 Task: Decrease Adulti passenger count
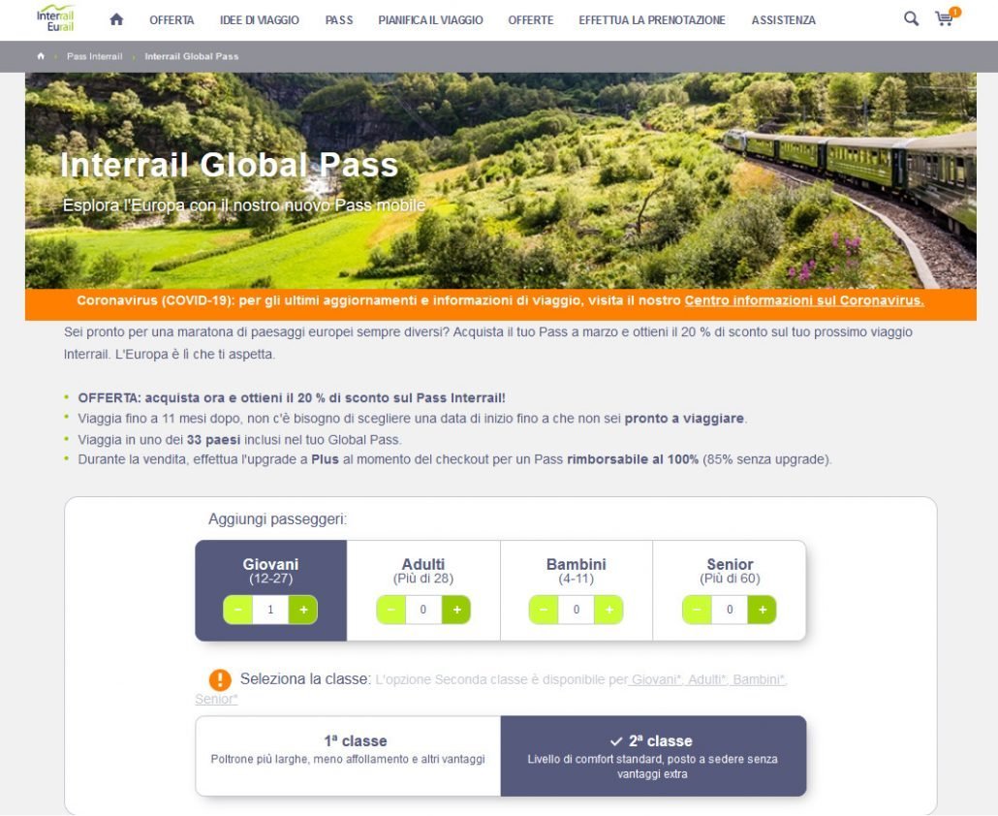coord(390,610)
